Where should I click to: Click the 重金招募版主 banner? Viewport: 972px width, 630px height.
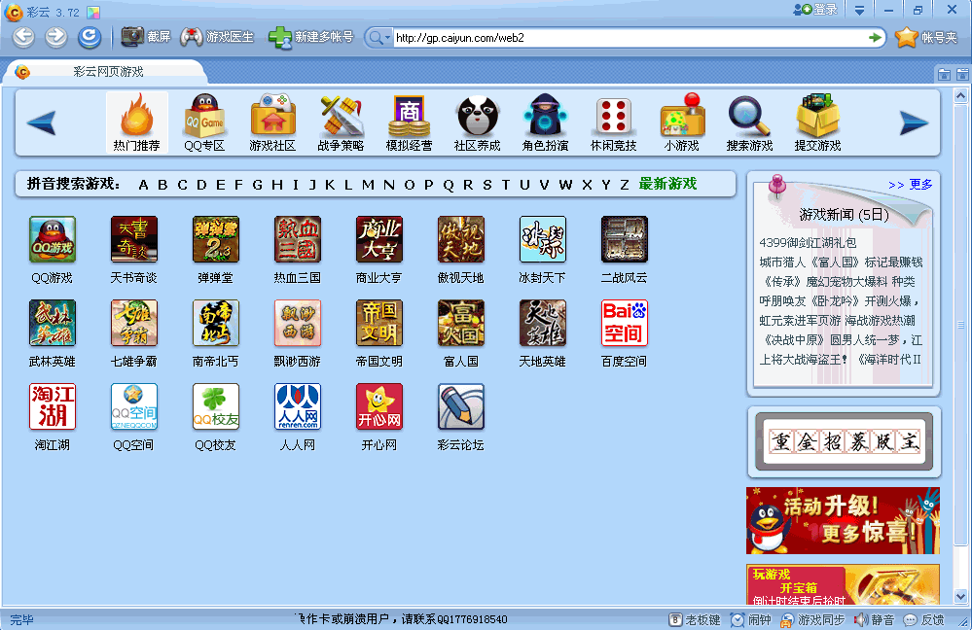coord(844,441)
